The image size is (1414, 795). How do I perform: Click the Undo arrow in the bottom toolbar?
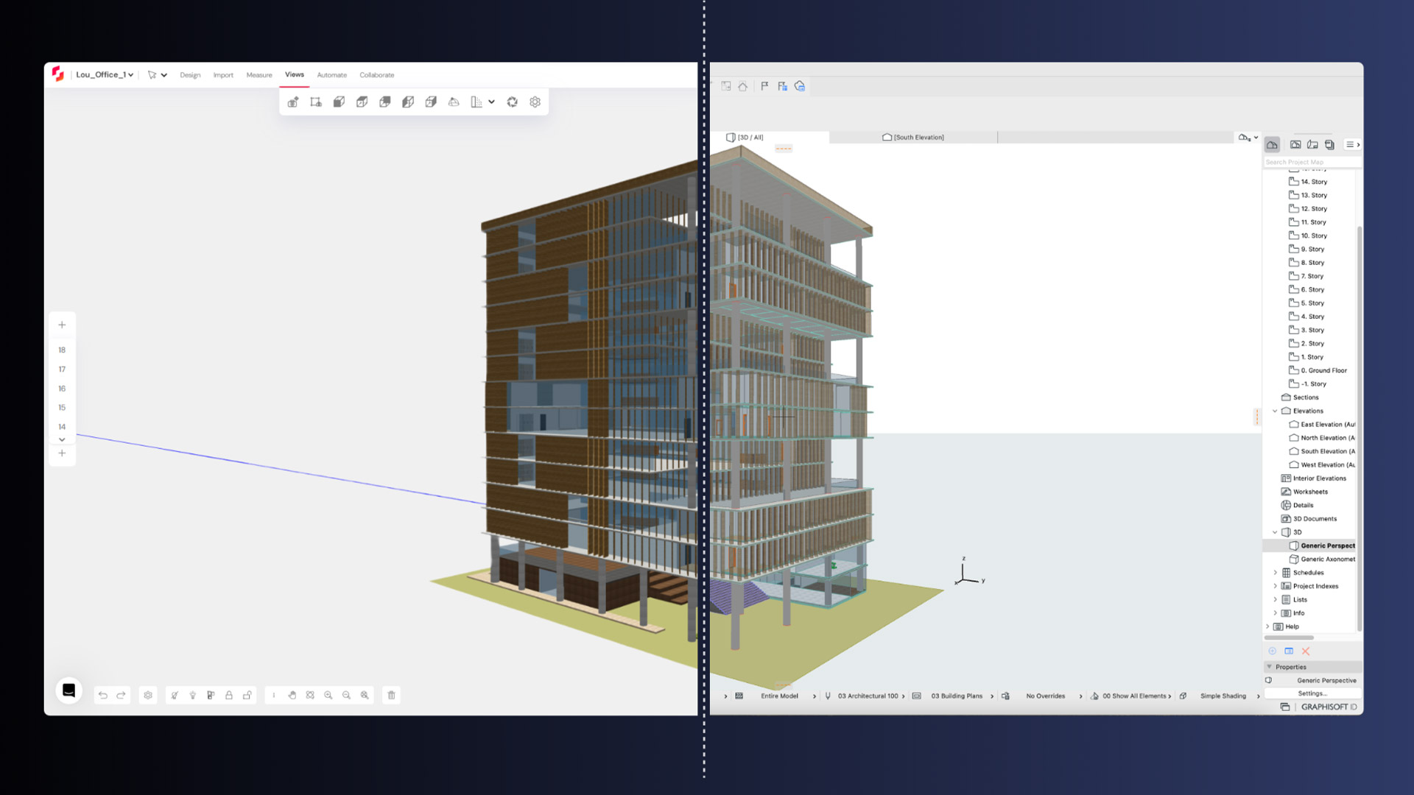click(x=102, y=695)
